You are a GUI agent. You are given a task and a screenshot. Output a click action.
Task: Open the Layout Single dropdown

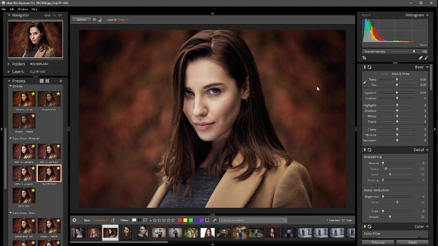click(123, 20)
